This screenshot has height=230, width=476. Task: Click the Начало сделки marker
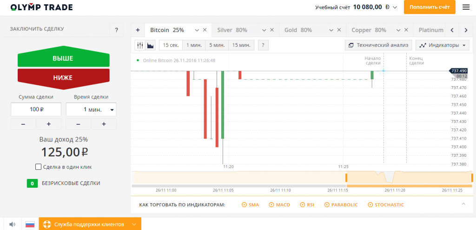[x=372, y=61]
